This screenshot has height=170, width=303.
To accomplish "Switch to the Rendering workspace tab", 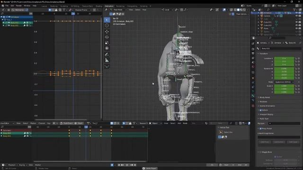I will (x=120, y=6).
